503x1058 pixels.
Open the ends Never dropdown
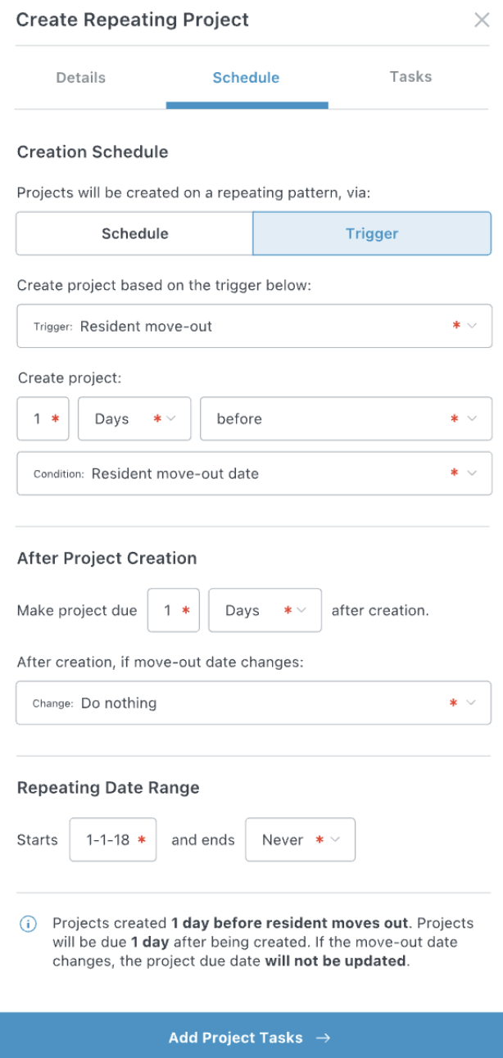coord(300,840)
